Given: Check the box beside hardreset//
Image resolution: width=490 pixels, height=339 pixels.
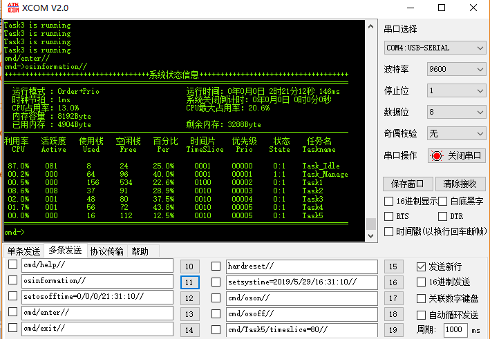Looking at the screenshot, I should click(x=216, y=267).
